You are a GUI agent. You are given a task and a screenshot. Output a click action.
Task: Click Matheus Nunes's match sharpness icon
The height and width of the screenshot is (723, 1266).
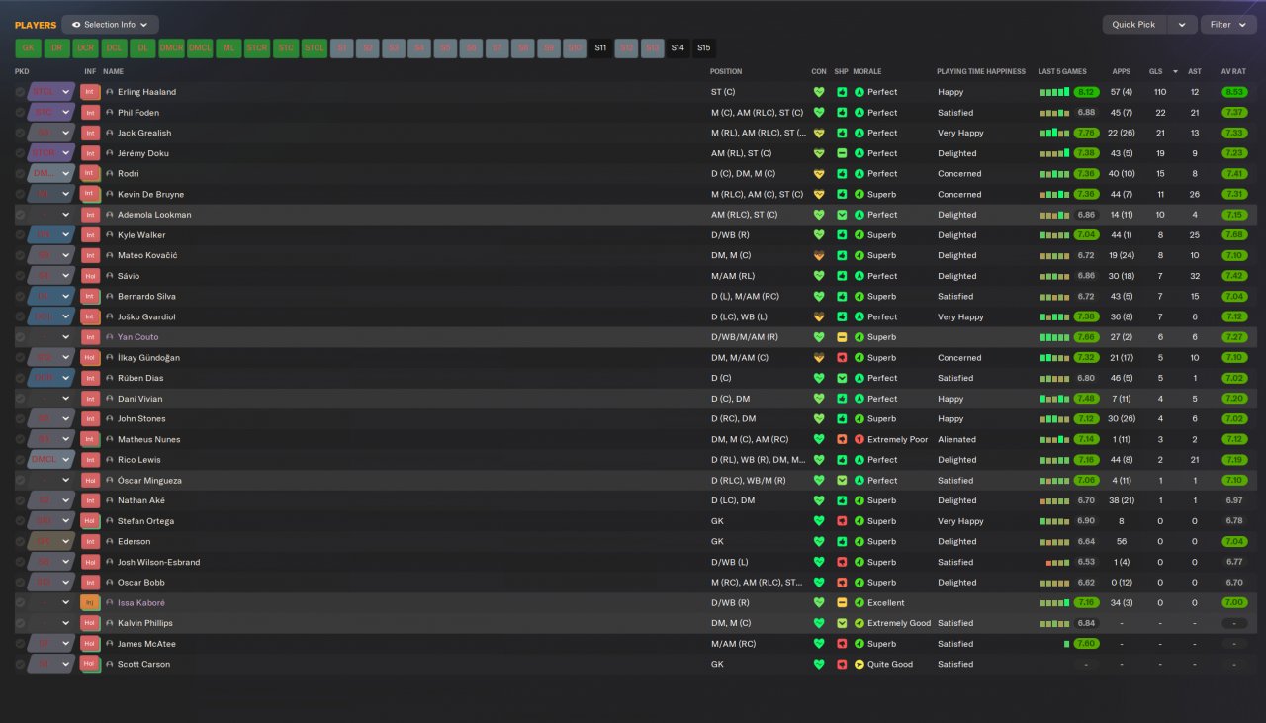pyautogui.click(x=842, y=439)
